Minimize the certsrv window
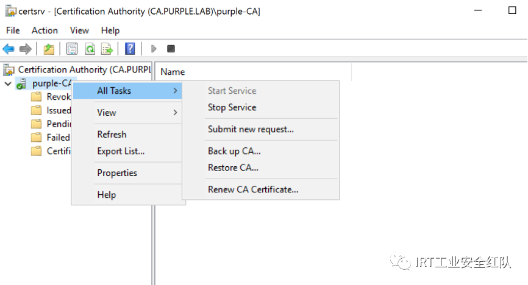The width and height of the screenshot is (528, 285). coord(478,10)
